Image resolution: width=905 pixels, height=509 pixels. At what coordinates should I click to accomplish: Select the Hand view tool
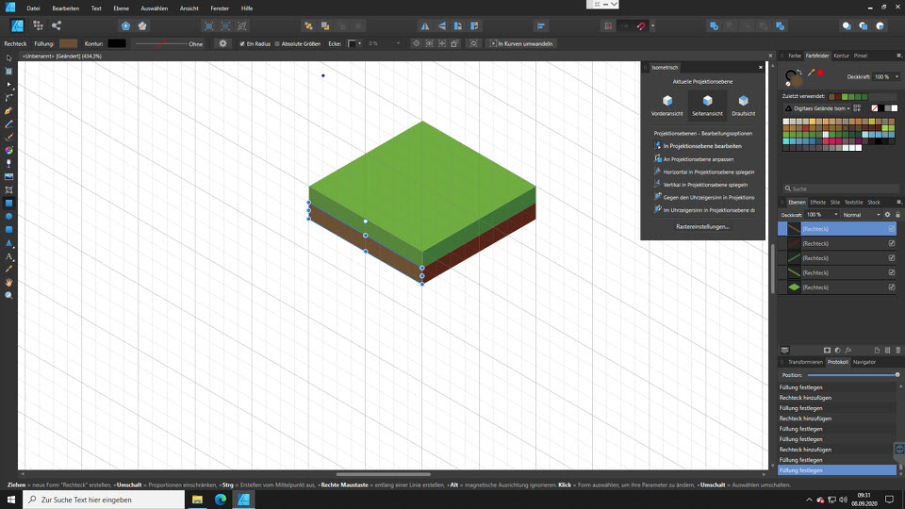(x=8, y=282)
